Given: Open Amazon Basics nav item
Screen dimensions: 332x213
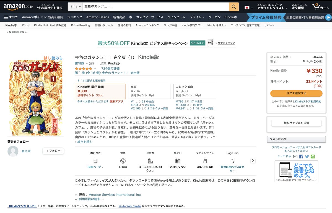Looking at the screenshot, I should [98, 17].
